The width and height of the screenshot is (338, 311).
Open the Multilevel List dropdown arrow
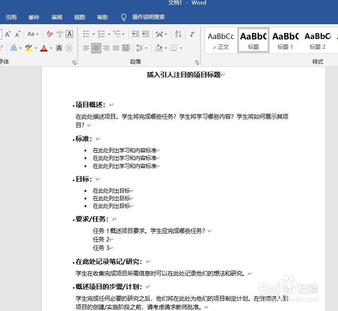tap(123, 34)
